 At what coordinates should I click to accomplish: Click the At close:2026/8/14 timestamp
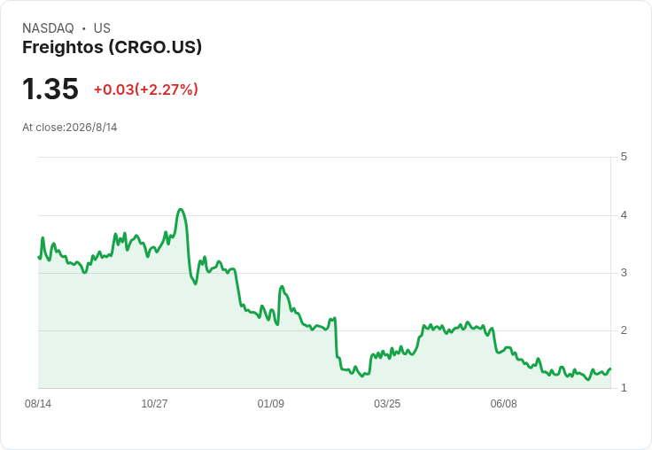[x=69, y=128]
